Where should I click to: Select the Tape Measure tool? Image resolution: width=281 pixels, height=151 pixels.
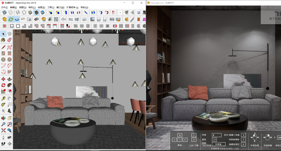pos(3,98)
